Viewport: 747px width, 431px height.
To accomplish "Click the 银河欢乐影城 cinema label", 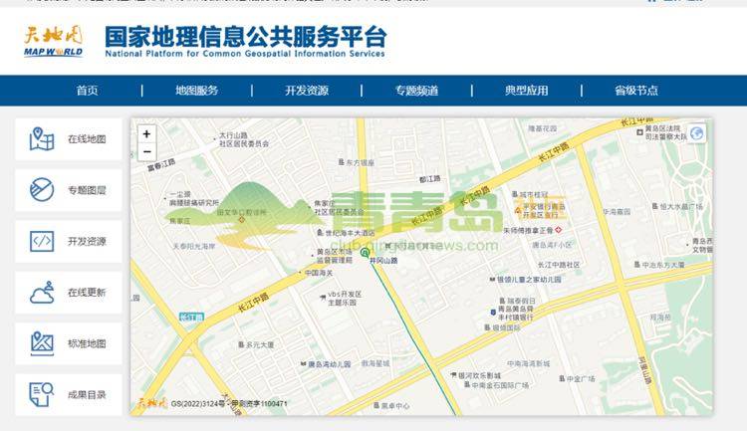I will [479, 375].
